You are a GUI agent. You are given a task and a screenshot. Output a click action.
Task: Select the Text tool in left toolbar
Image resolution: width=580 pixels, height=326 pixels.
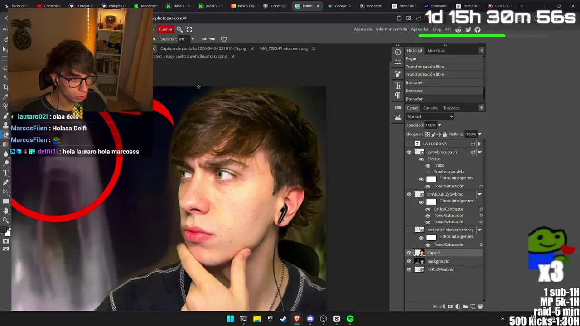(x=6, y=173)
